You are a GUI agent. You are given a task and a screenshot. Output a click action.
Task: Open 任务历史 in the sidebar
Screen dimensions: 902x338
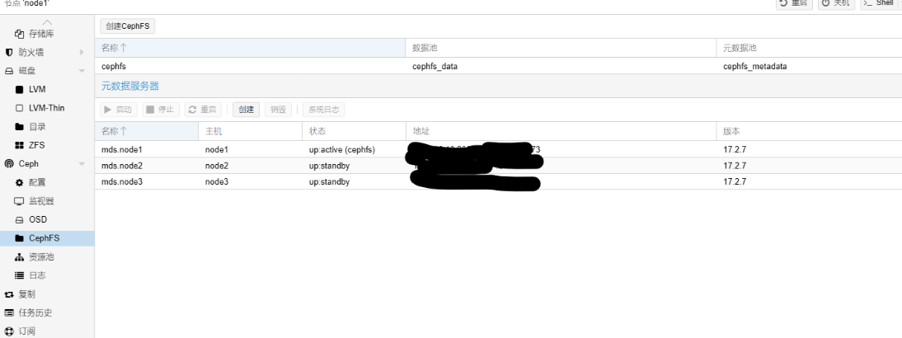click(x=35, y=312)
